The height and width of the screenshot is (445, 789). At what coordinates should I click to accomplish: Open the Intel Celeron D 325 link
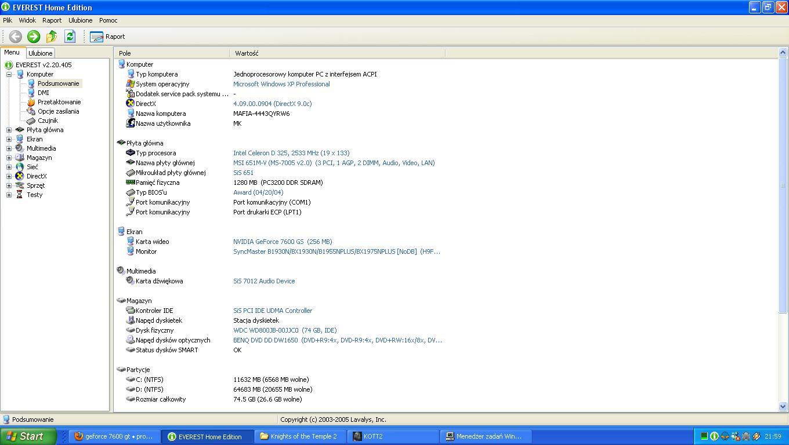coord(291,153)
